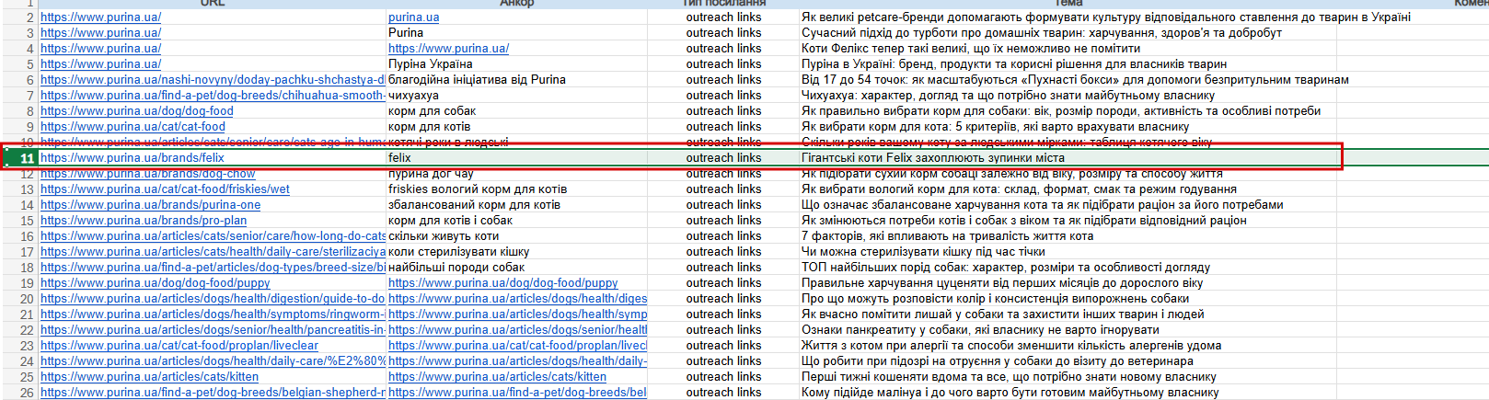Open the proplan/liveclear link in the anchor column
The width and height of the screenshot is (1489, 400).
point(517,346)
